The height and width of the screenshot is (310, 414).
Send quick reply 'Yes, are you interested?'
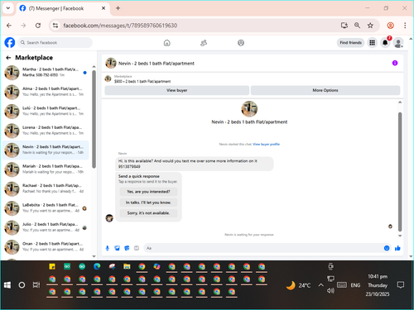point(148,192)
